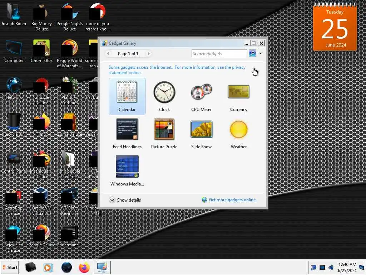366x275 pixels.
Task: Select the Chuzzle Deluxe desktop icon
Action: tap(41, 91)
